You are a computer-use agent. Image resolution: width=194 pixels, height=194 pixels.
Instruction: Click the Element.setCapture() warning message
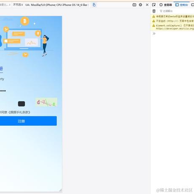coord(175,26)
